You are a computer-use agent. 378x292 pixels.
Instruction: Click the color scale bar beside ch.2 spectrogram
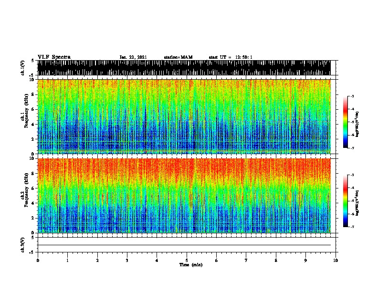pyautogui.click(x=346, y=201)
